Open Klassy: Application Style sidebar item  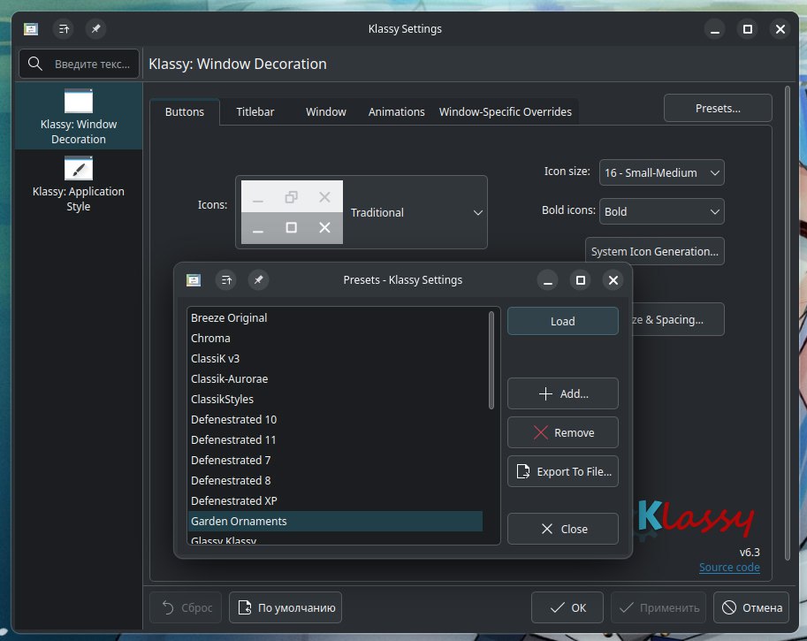pyautogui.click(x=78, y=169)
